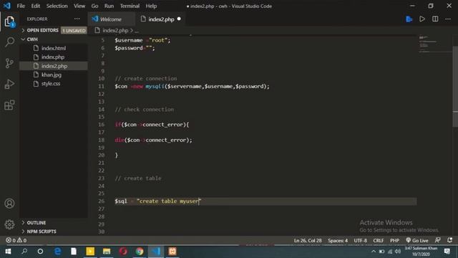This screenshot has width=458, height=258.
Task: Open the Go menu
Action: tap(94, 6)
